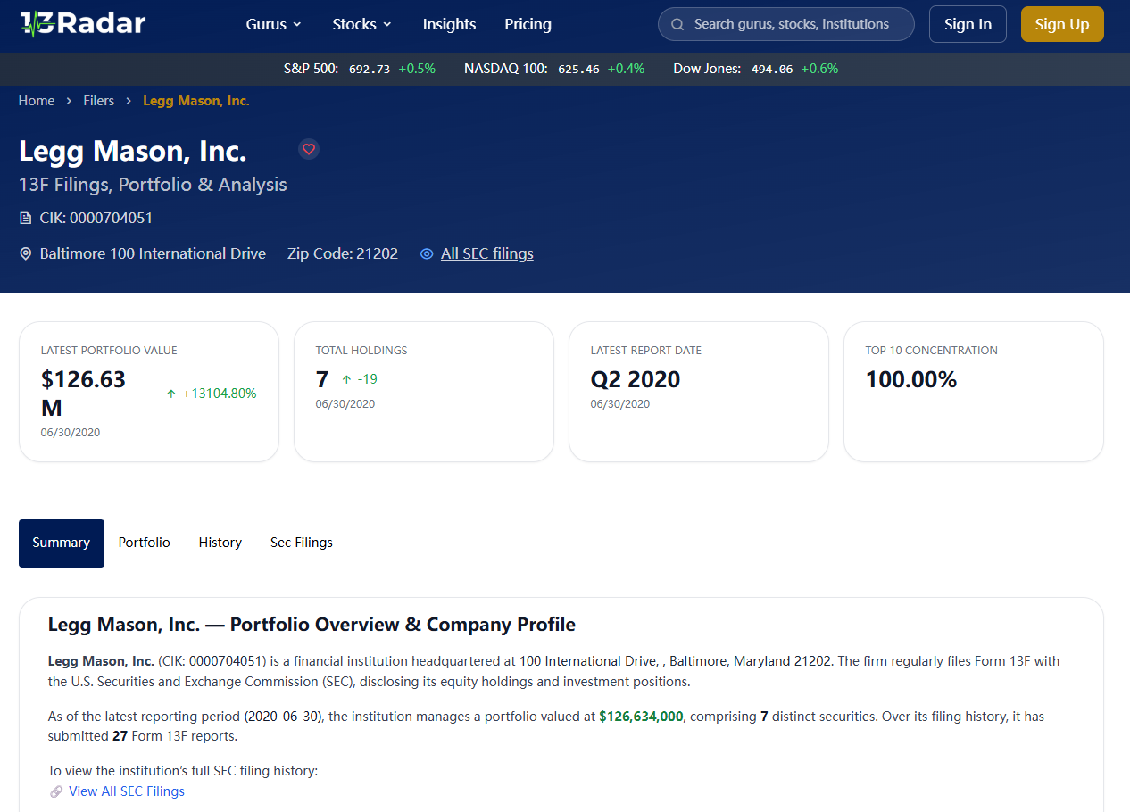The width and height of the screenshot is (1130, 812).
Task: Switch to the Portfolio tab
Action: click(x=144, y=543)
